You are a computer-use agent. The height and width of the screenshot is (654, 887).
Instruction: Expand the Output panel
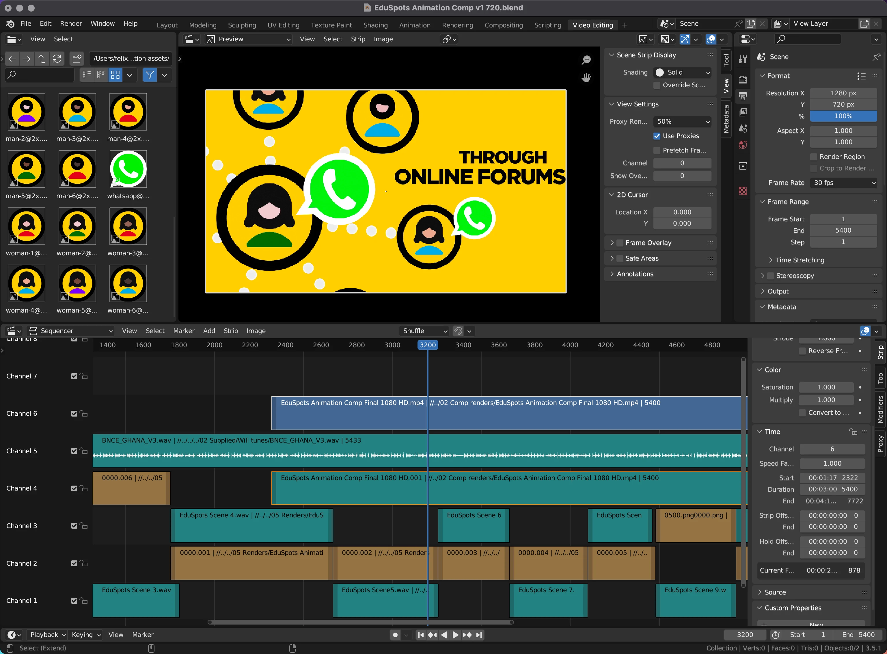(762, 291)
